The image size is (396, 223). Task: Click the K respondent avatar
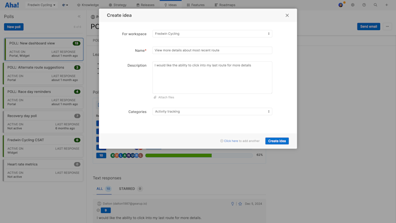(113, 155)
